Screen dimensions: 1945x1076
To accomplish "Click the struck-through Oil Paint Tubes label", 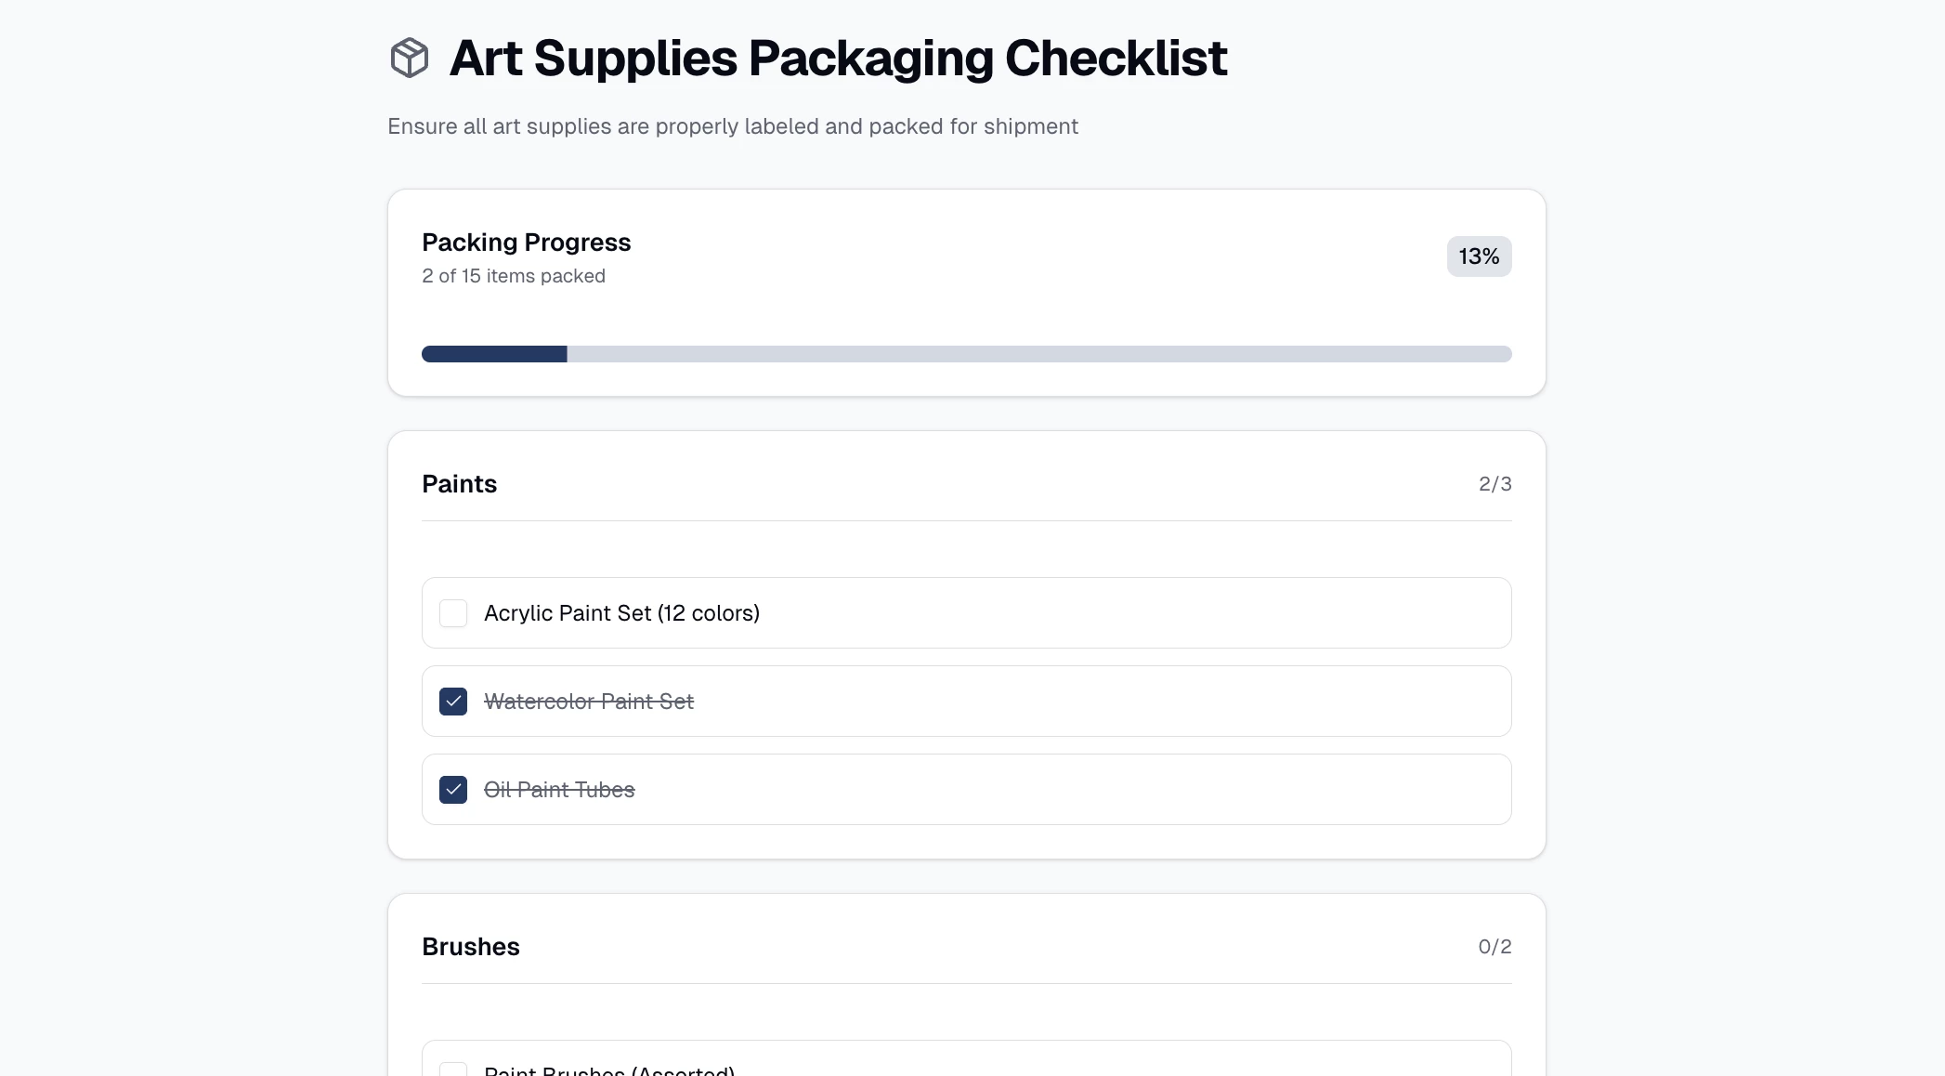I will [559, 790].
